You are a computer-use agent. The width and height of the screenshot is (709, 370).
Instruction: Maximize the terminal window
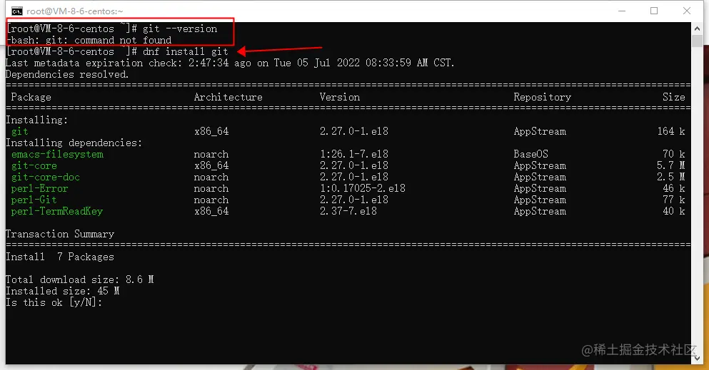click(654, 11)
